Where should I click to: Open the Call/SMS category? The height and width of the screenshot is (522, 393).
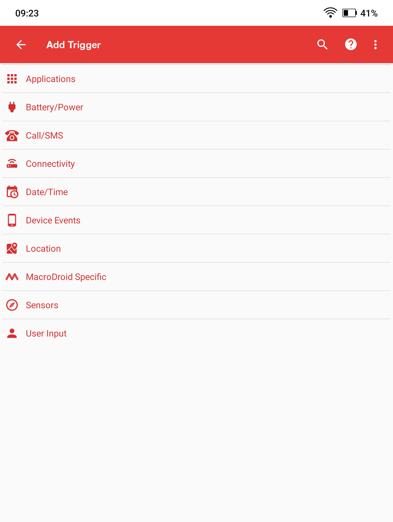tap(44, 135)
